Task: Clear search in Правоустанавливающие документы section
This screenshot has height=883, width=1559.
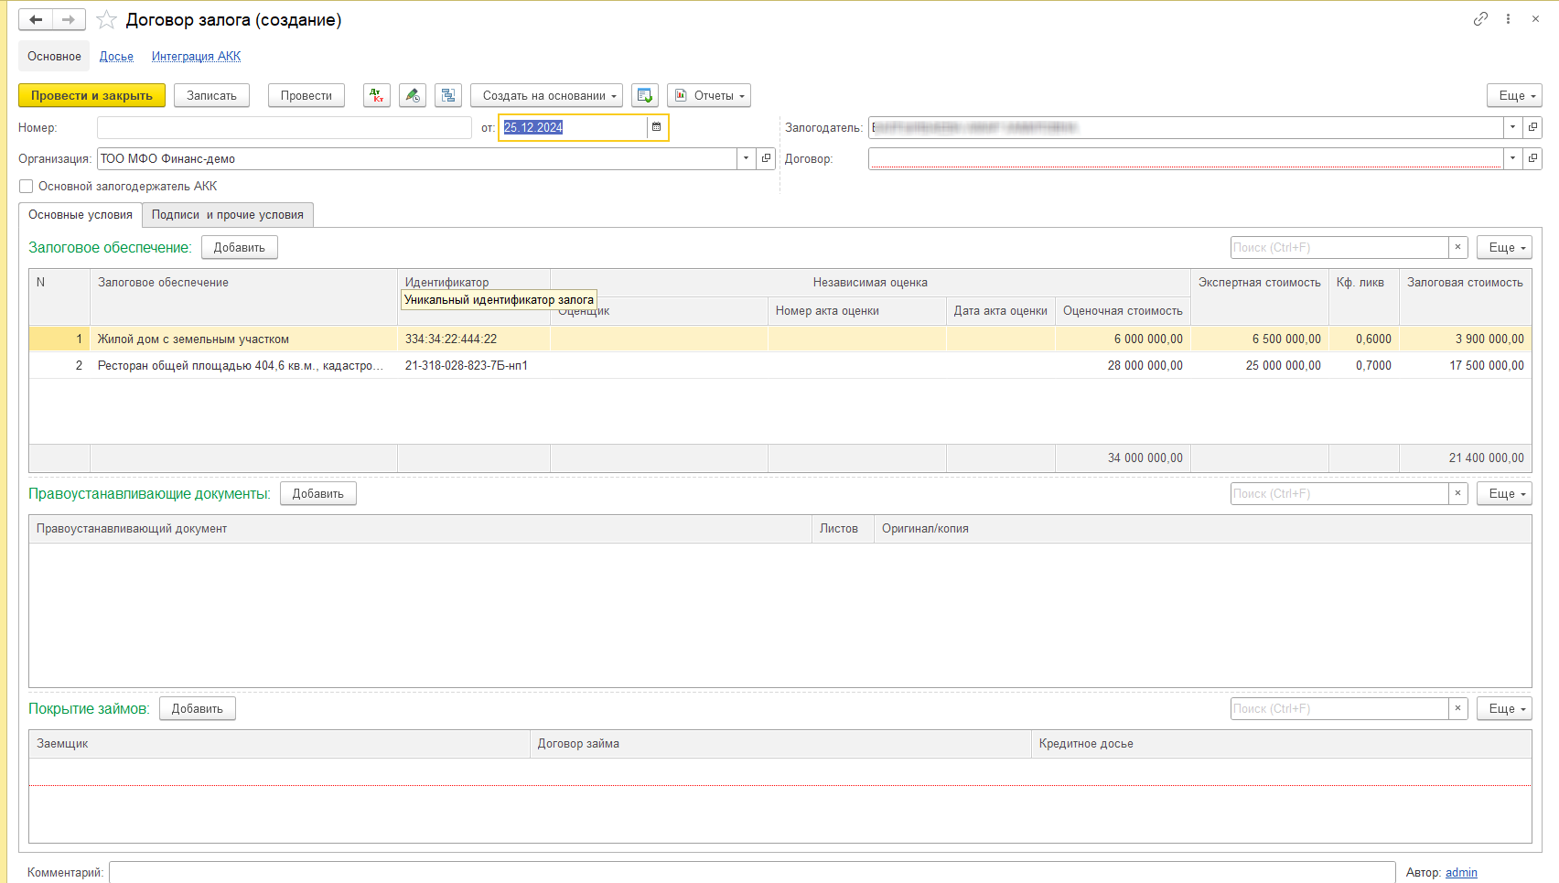Action: click(1458, 493)
